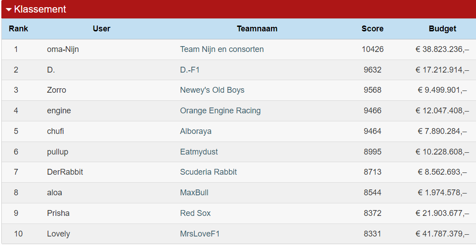Open the MaxBull team link
Screen dimensions: 476x245
(x=194, y=193)
